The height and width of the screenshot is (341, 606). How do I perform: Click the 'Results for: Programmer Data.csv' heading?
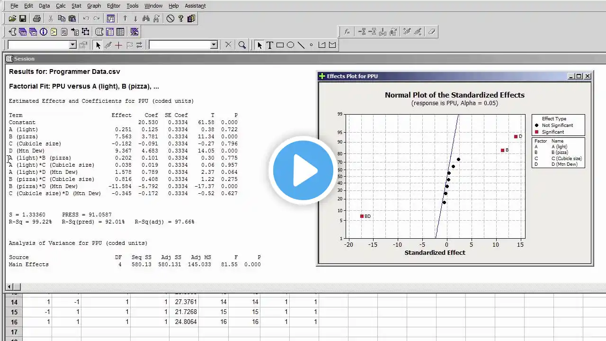(x=64, y=72)
